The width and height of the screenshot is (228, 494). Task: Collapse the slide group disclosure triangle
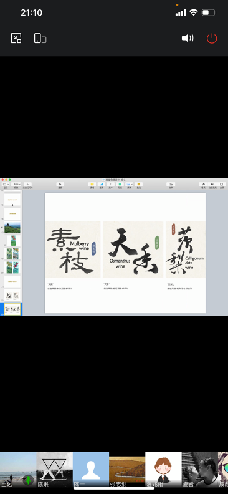(x=2, y=227)
